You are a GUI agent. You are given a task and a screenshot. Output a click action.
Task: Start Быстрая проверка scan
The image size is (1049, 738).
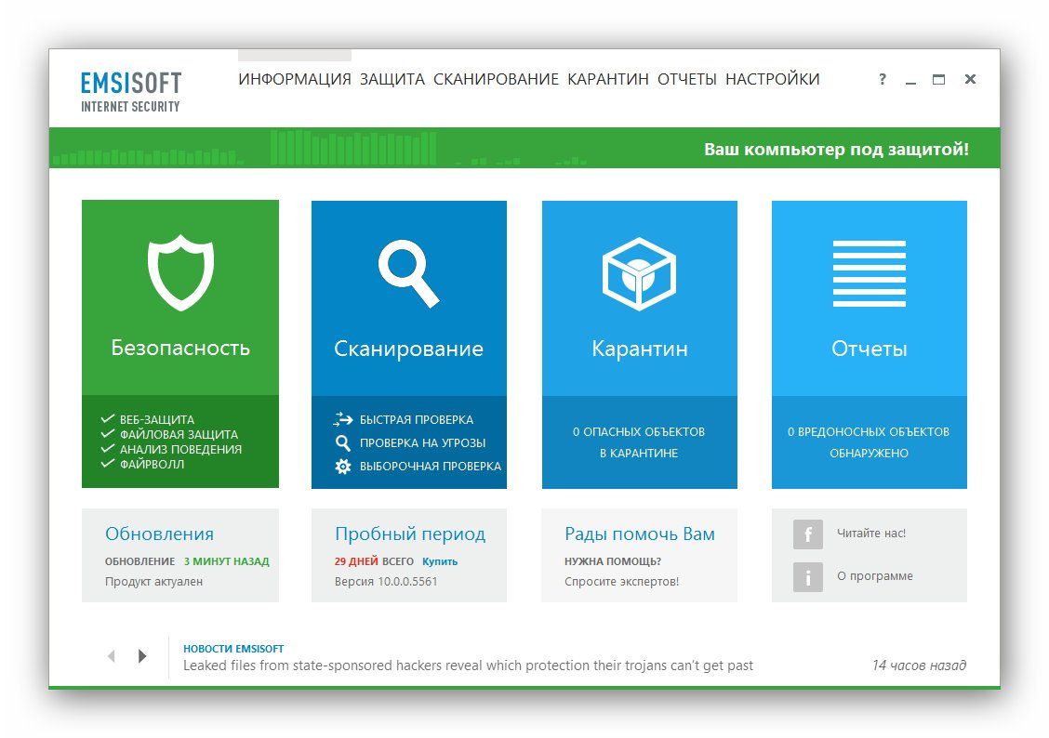point(416,420)
